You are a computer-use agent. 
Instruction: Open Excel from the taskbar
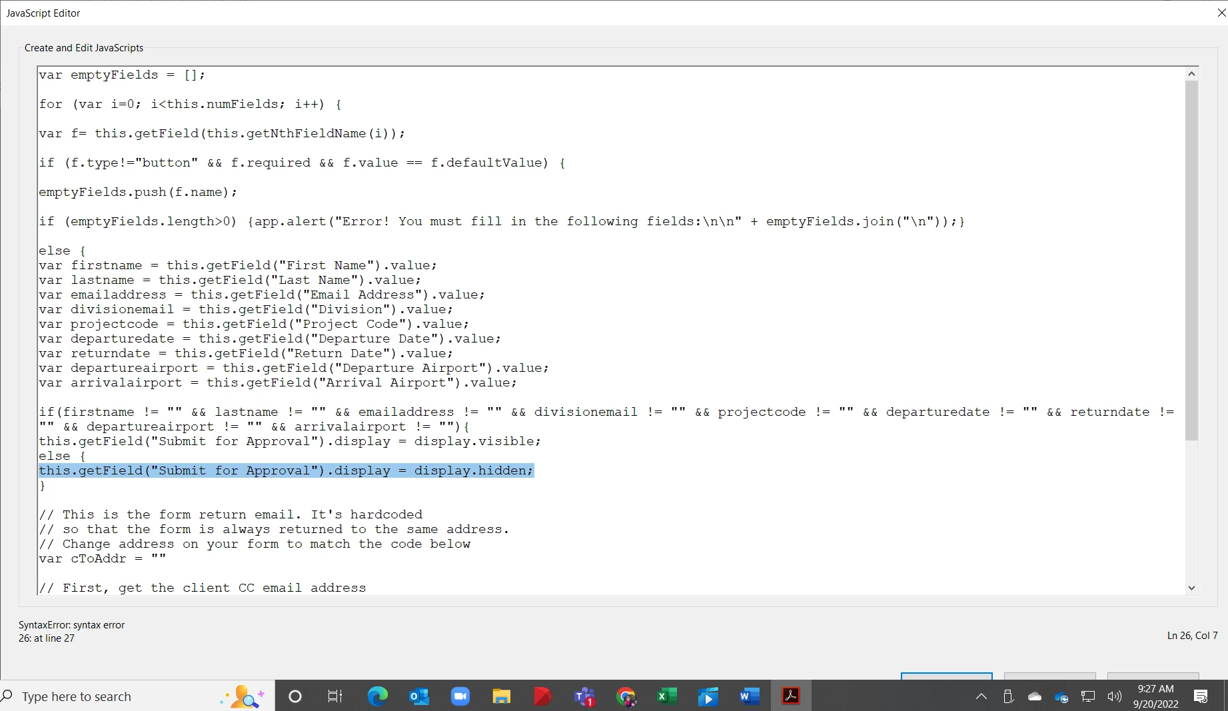(x=667, y=696)
